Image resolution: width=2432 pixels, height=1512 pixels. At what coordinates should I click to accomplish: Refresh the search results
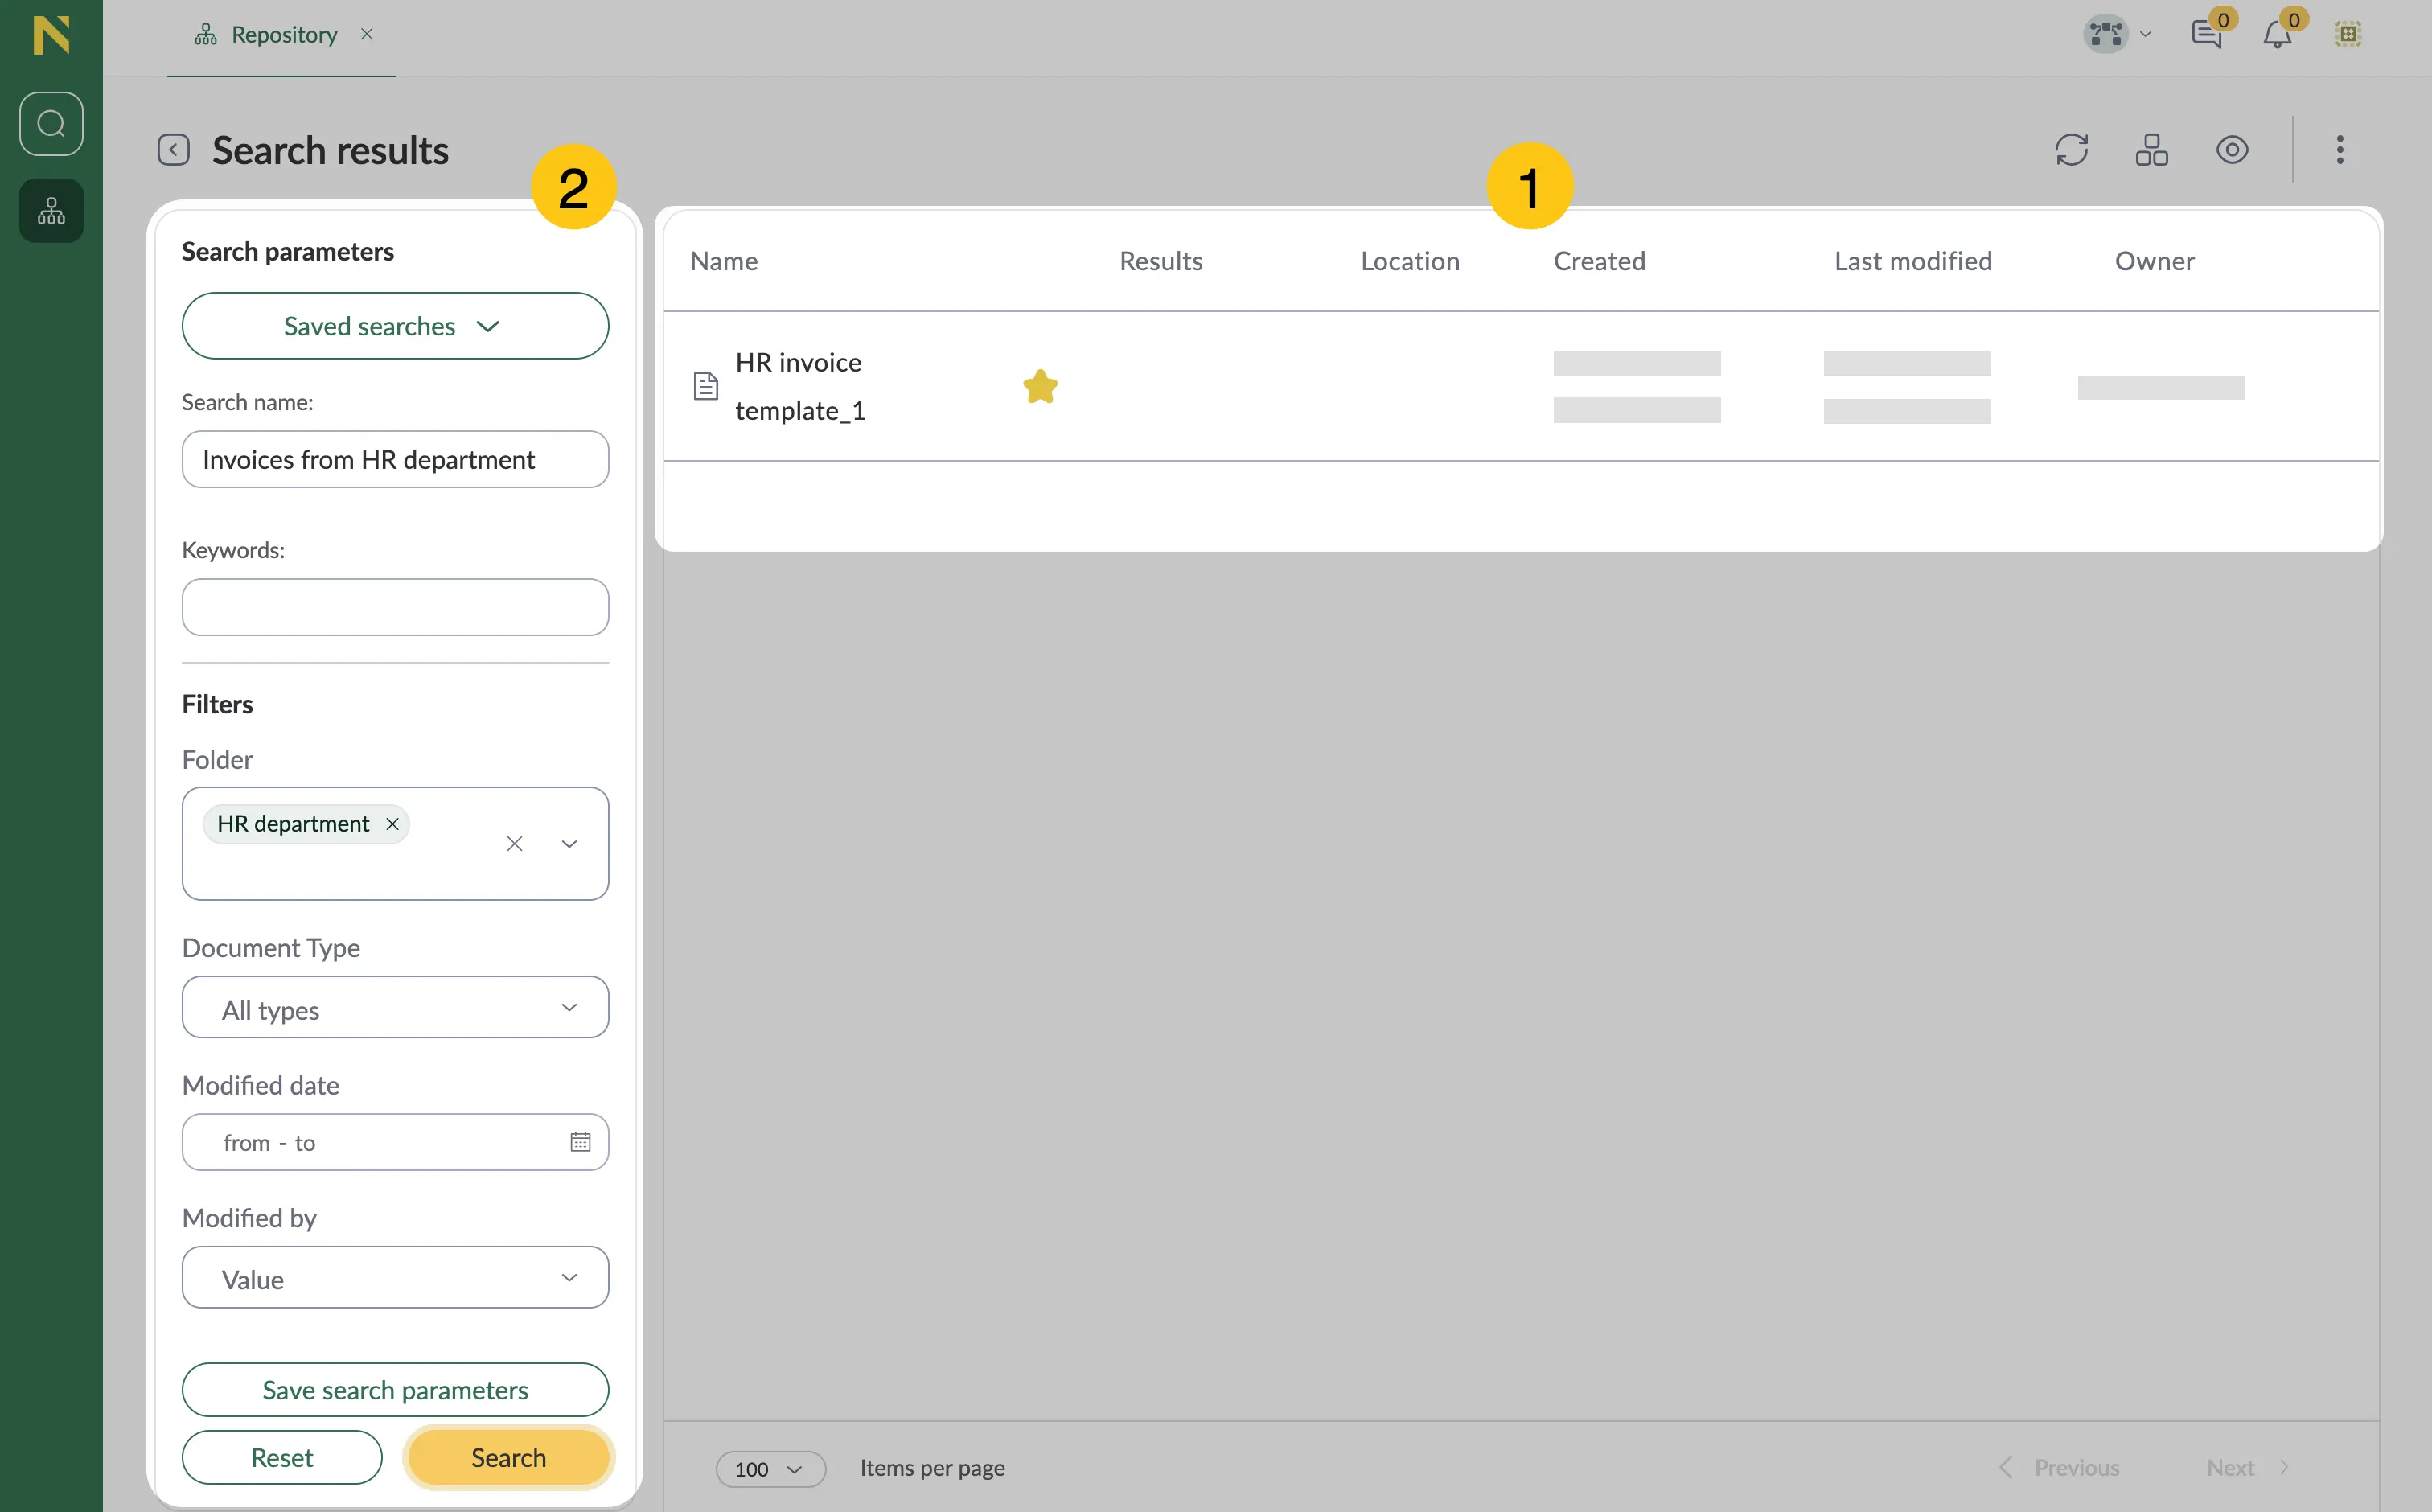click(x=2071, y=150)
